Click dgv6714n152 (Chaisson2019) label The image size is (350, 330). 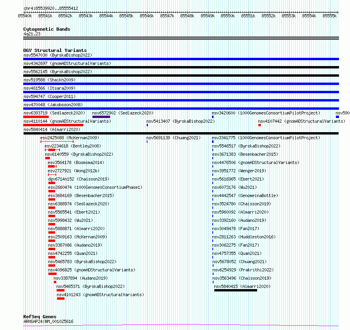pyautogui.click(x=79, y=179)
